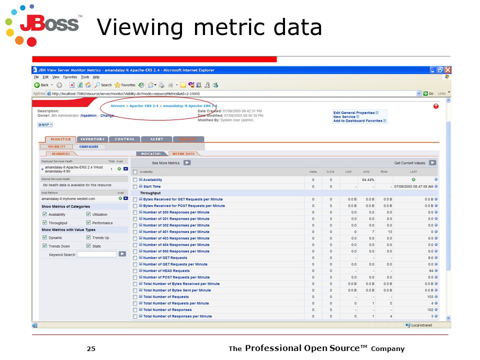Click the yellow note toolbar icon
The image size is (480, 360).
tap(183, 85)
